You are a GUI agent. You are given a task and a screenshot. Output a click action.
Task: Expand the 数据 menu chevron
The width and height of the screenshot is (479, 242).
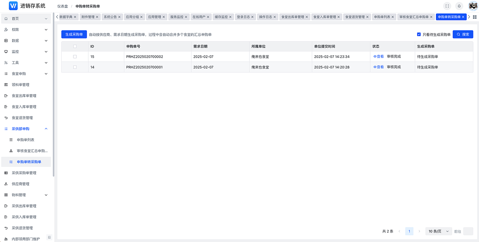(46, 41)
